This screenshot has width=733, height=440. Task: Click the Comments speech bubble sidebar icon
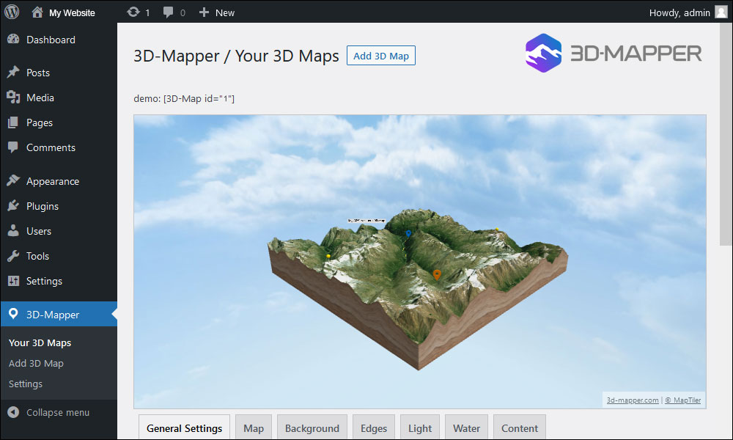[13, 147]
